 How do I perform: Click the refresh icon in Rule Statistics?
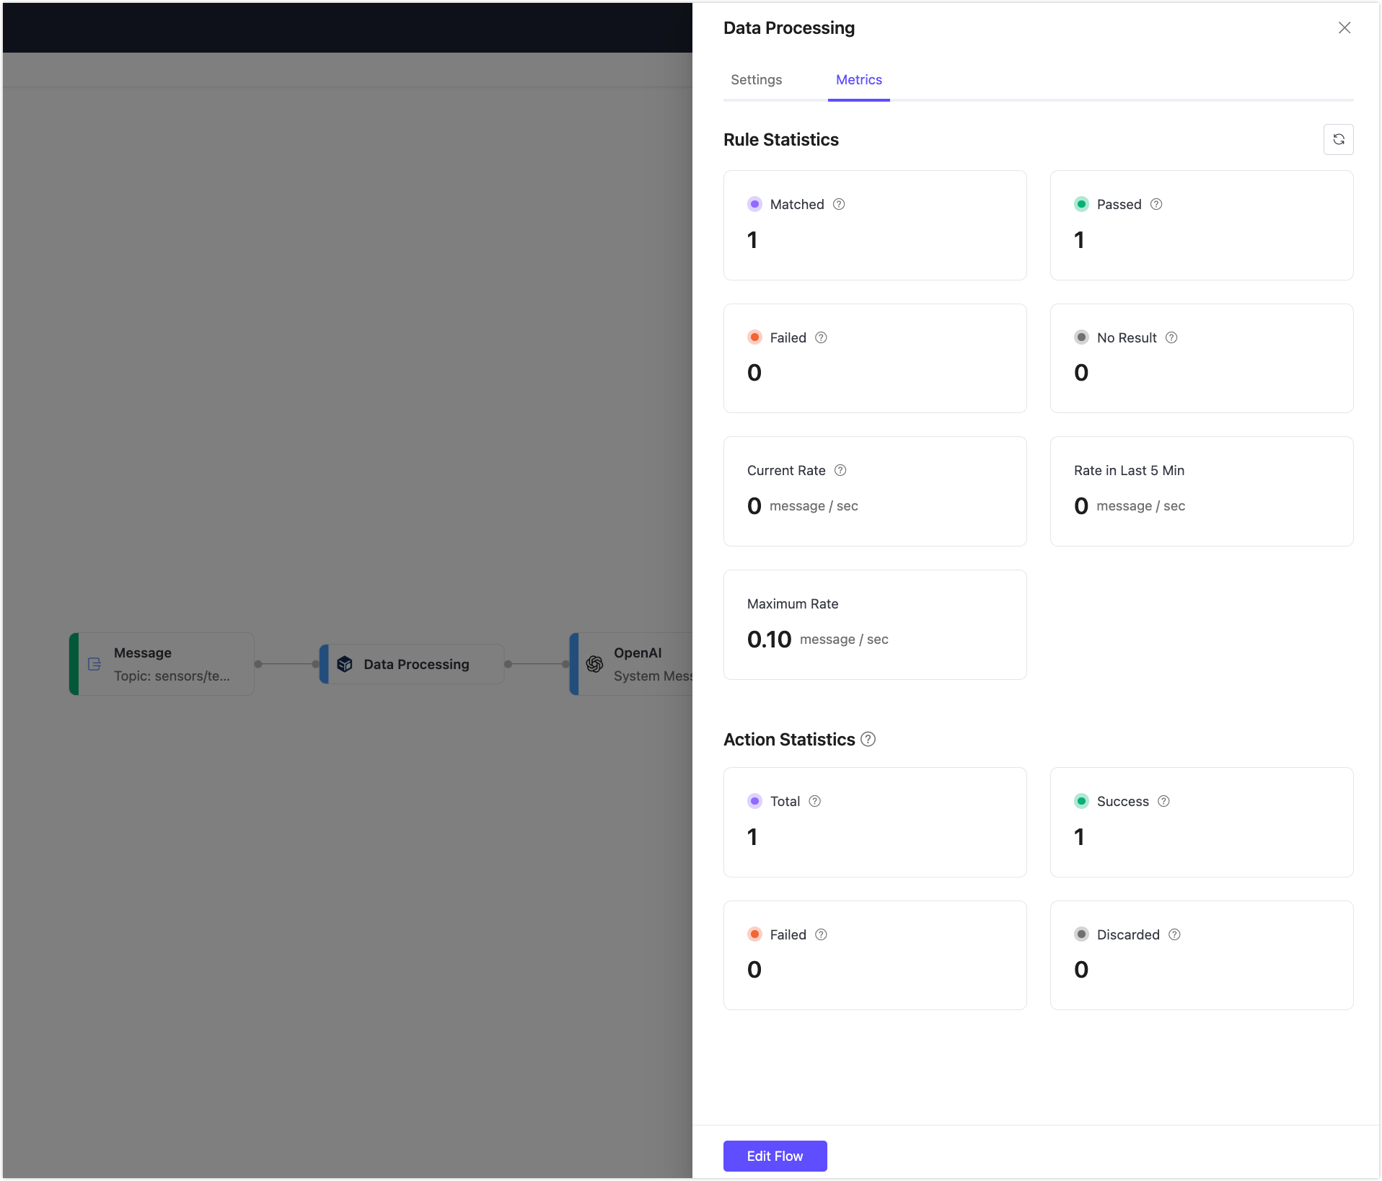tap(1339, 139)
